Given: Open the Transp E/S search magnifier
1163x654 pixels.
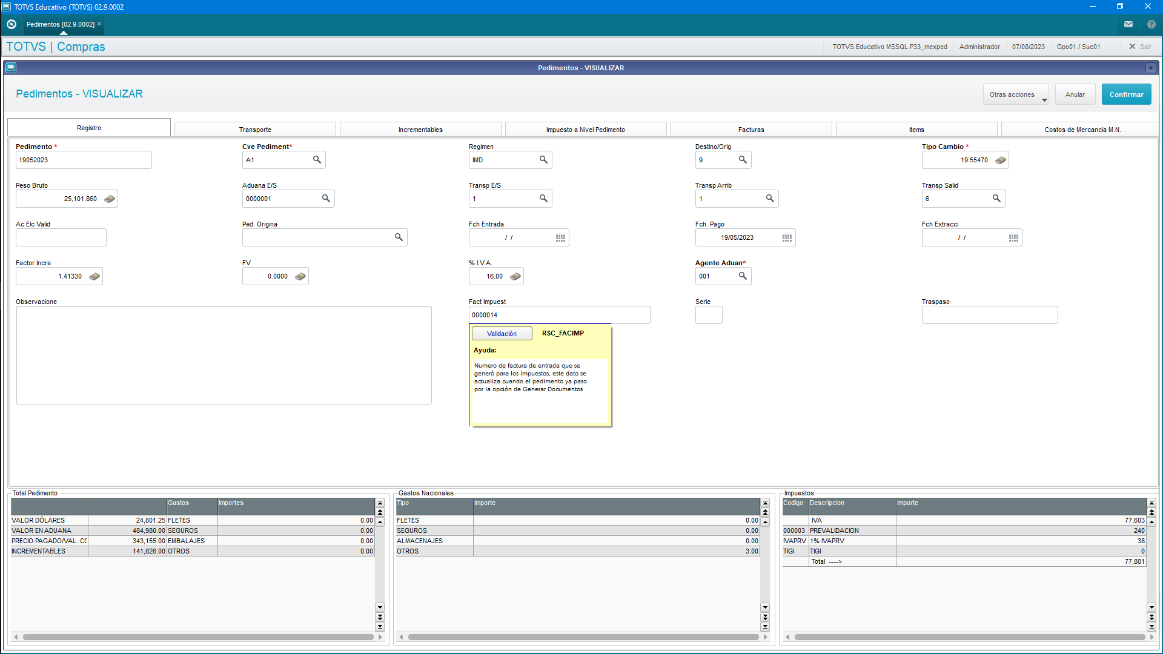Looking at the screenshot, I should pyautogui.click(x=543, y=199).
